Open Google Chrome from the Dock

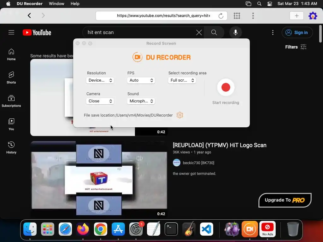[101, 229]
